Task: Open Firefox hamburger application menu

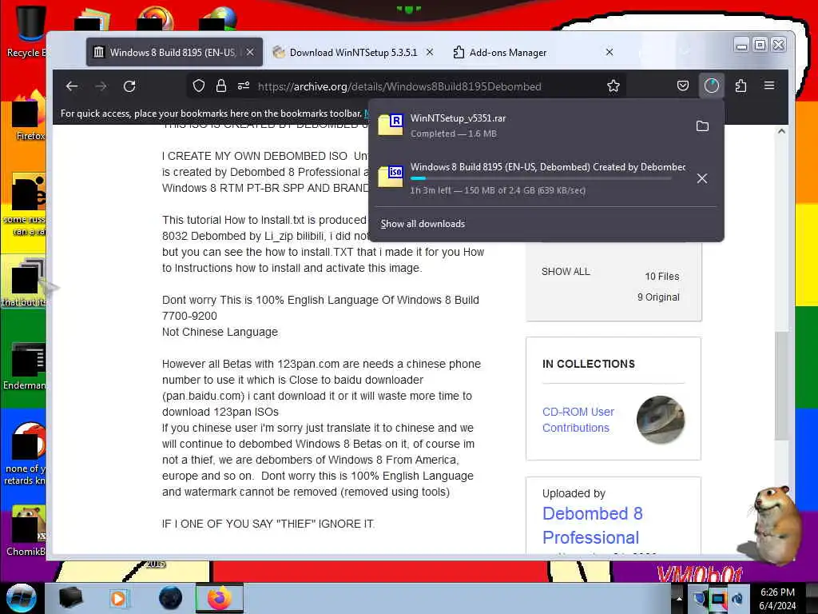Action: pyautogui.click(x=769, y=85)
